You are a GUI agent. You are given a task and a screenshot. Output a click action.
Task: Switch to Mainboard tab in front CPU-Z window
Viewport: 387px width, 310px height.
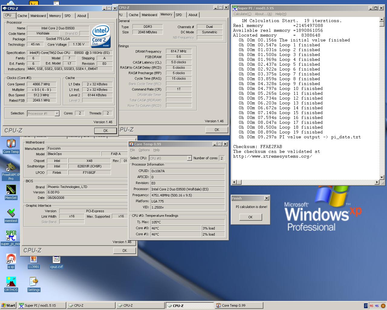(38, 16)
